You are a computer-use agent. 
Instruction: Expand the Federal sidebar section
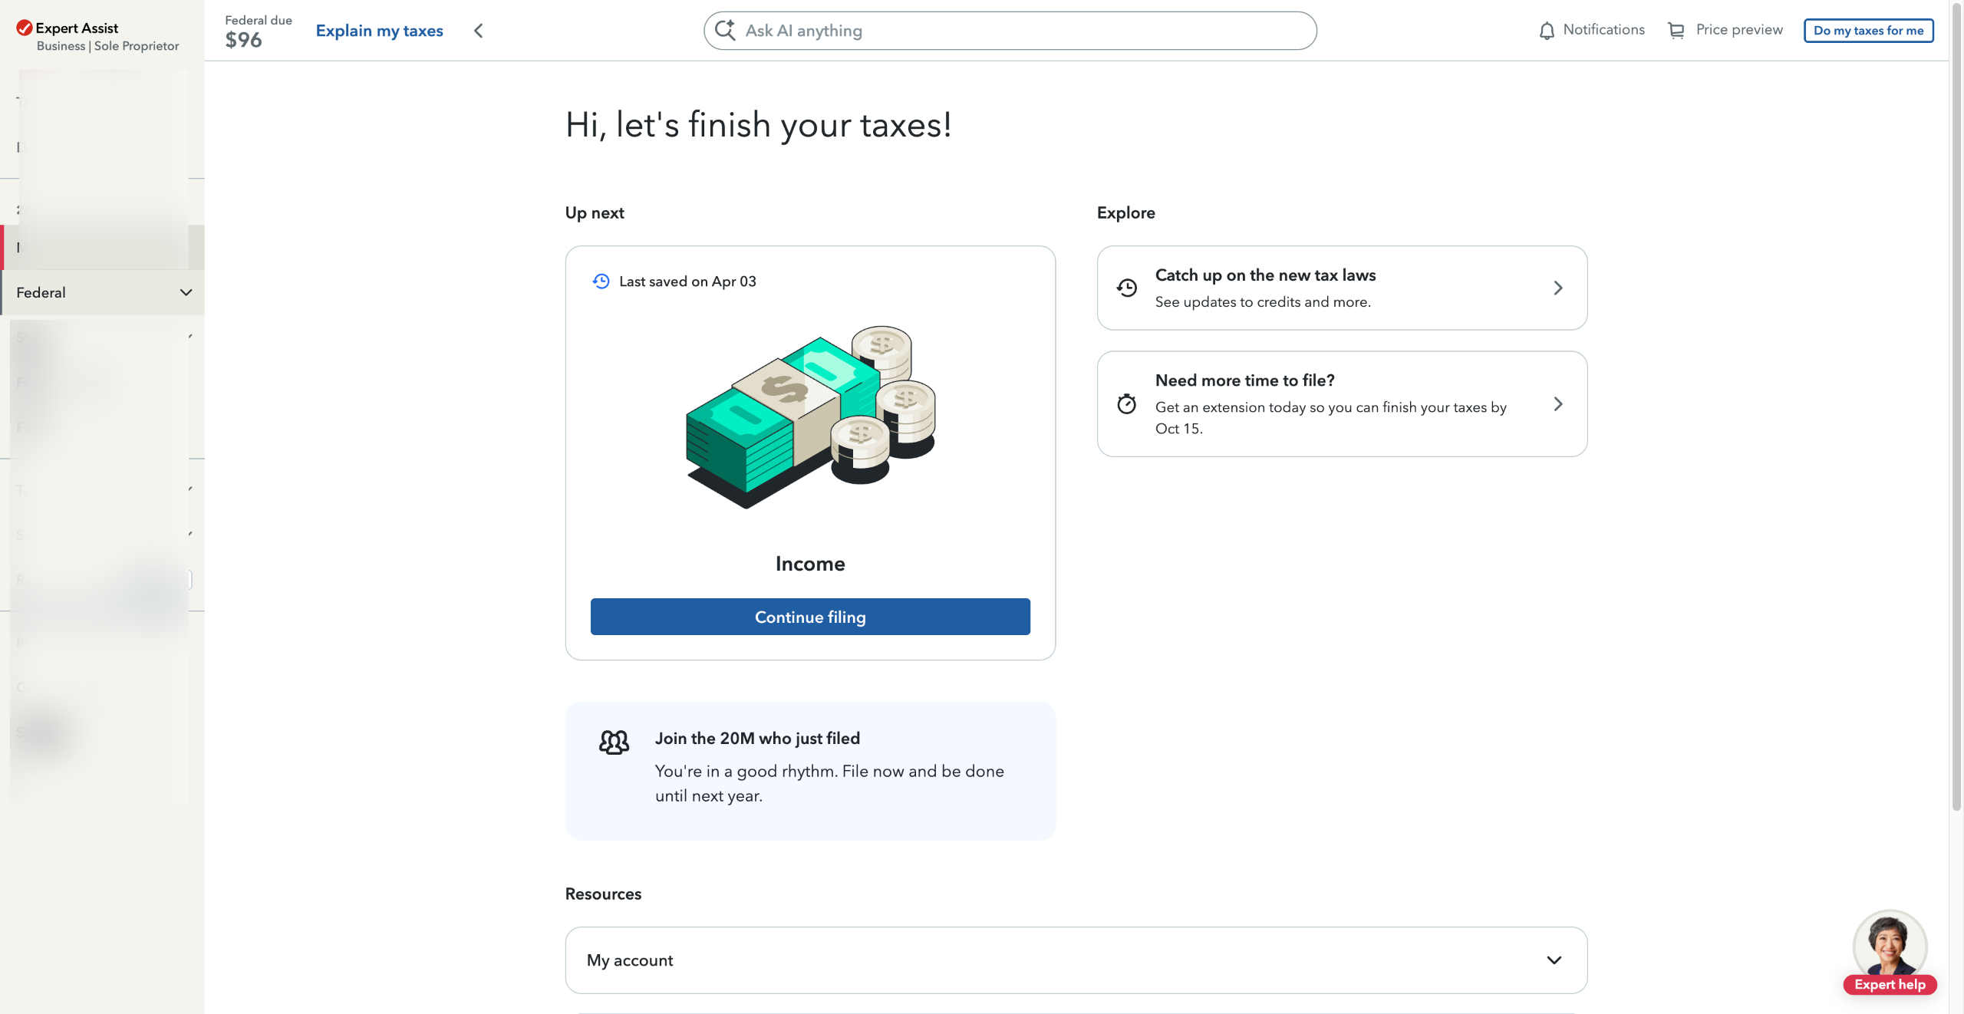[186, 292]
